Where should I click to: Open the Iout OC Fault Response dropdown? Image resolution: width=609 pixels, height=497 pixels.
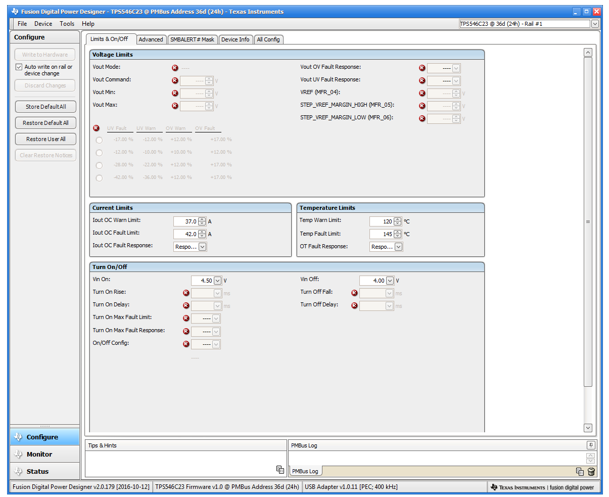(202, 247)
